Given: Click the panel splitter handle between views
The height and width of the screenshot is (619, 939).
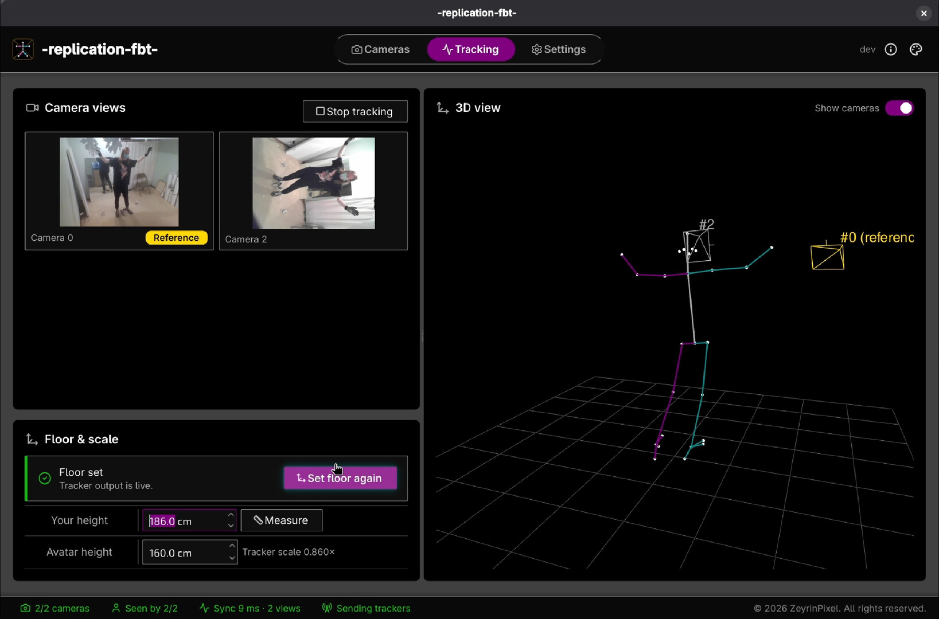Looking at the screenshot, I should pos(422,335).
